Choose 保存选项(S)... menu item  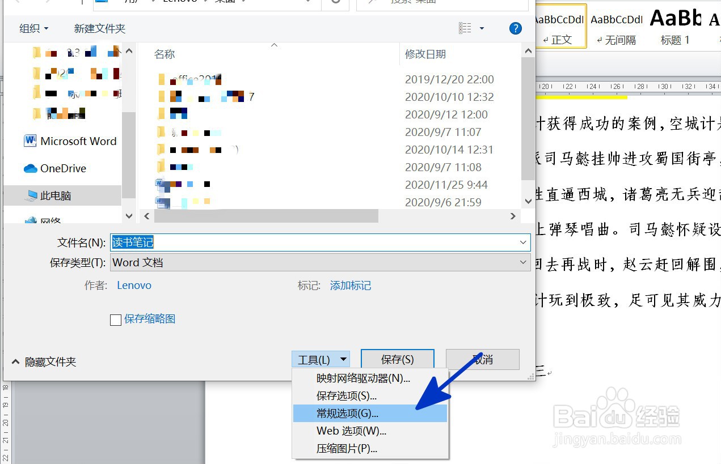click(370, 395)
